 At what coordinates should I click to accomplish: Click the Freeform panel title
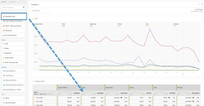coord(35,5)
